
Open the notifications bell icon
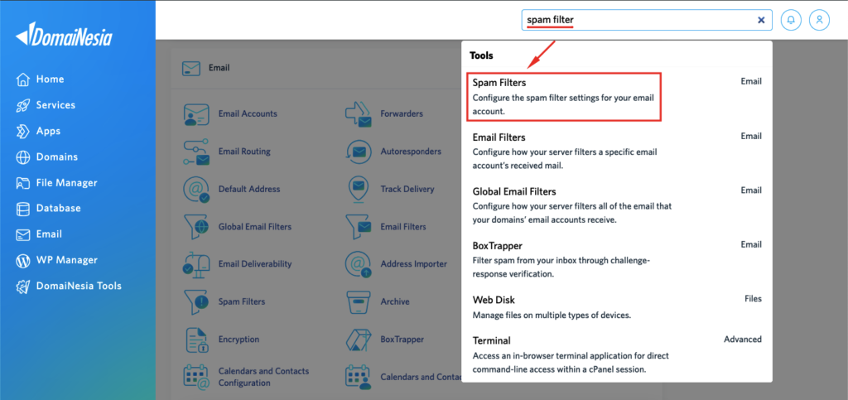pos(791,20)
